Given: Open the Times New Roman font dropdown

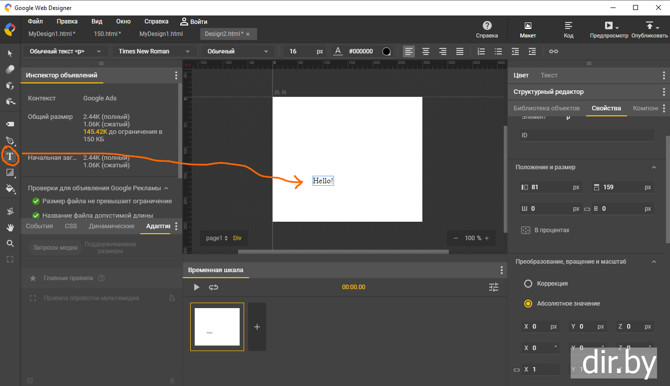Looking at the screenshot, I should click(154, 51).
